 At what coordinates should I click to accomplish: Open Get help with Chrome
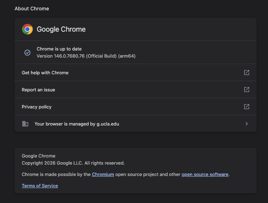(136, 73)
